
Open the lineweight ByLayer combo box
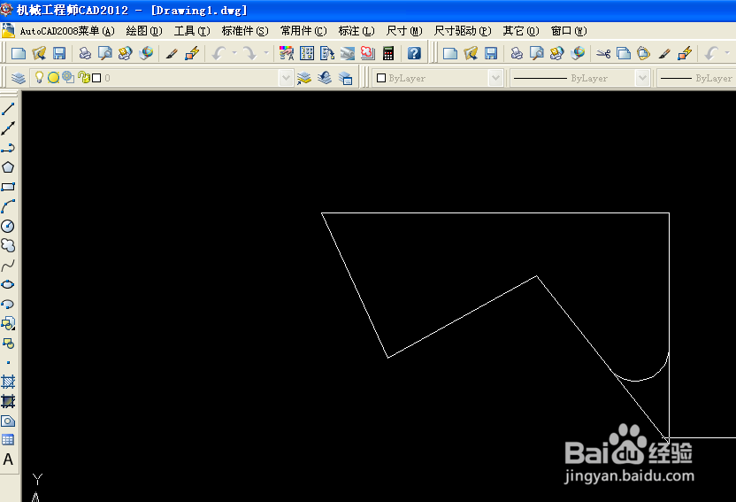click(x=696, y=78)
